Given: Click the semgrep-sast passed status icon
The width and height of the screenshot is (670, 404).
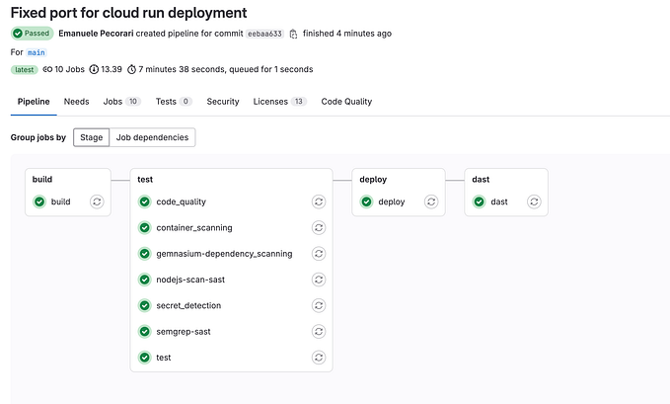Looking at the screenshot, I should [x=145, y=332].
